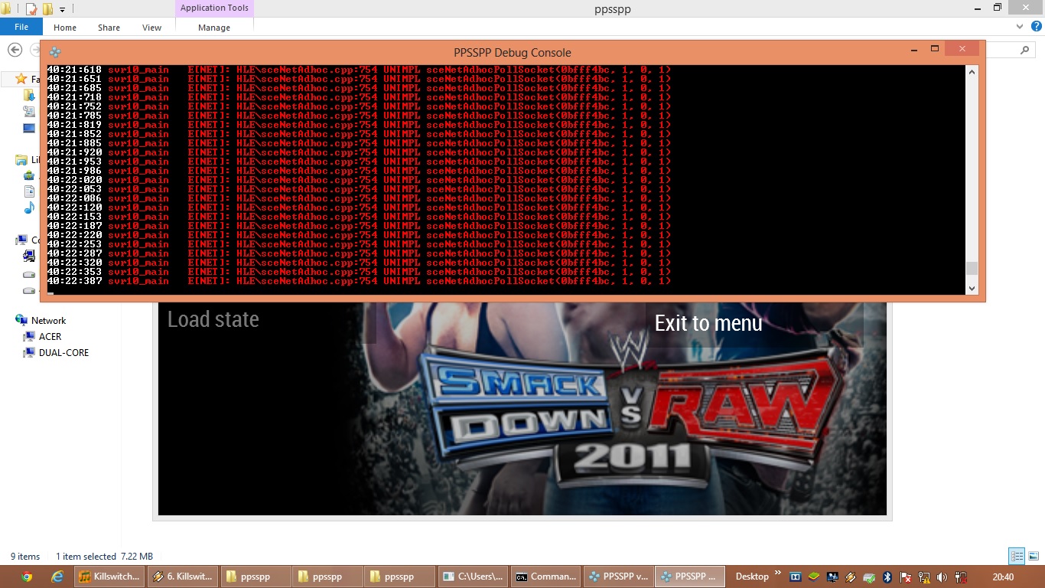1045x588 pixels.
Task: Click the PPSSPP Debug Console title bar icon
Action: click(x=55, y=52)
